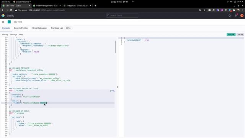Open the network indicator in top bar
The height and width of the screenshot is (138, 245).
pos(228,2)
